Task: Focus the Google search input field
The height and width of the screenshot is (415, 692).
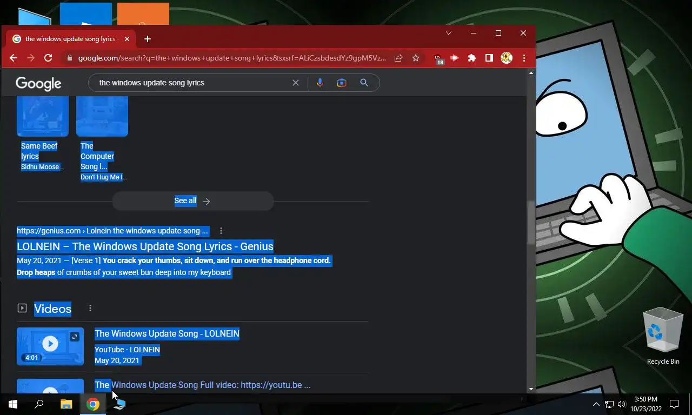Action: (x=192, y=83)
